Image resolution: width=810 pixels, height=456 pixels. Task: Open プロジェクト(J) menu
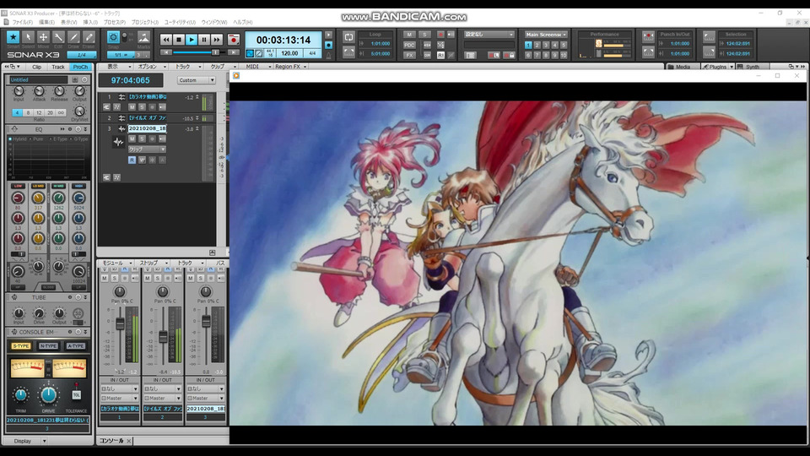tap(144, 22)
